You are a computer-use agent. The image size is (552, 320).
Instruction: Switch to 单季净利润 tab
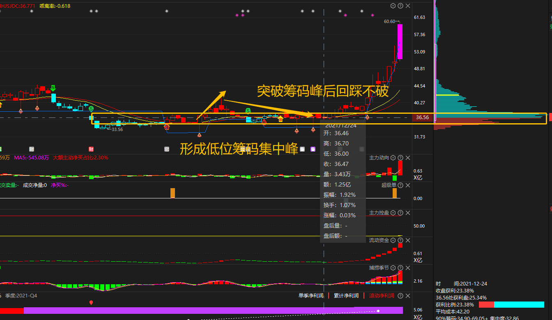311,296
